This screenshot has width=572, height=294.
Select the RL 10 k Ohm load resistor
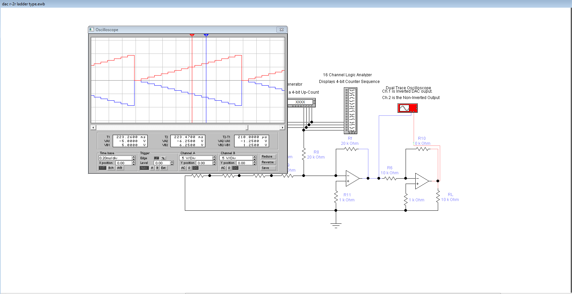(x=438, y=197)
